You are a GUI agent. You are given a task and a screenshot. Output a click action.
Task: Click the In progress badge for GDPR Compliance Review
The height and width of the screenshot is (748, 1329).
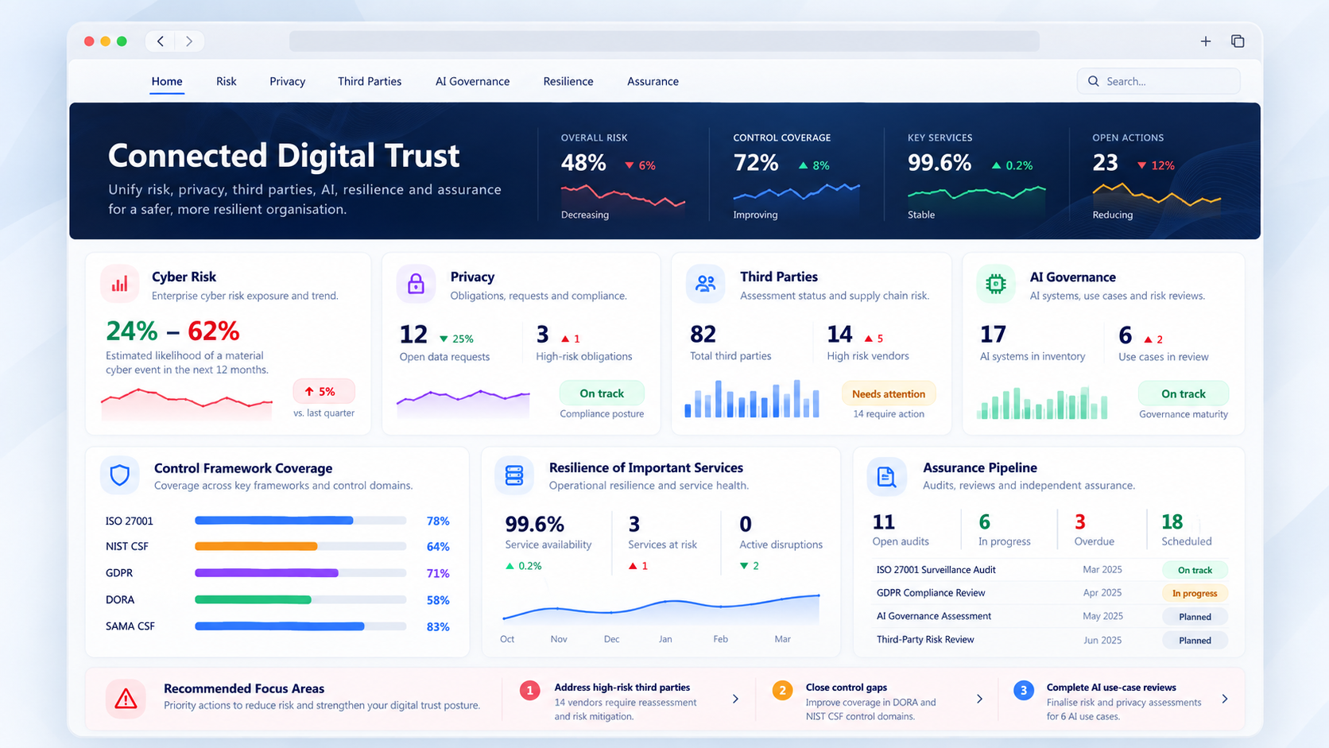point(1195,593)
